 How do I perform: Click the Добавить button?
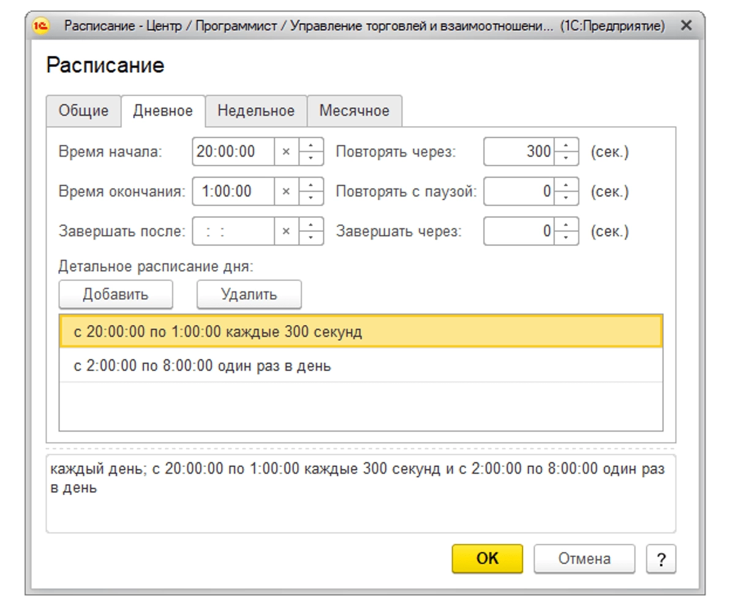coord(116,294)
